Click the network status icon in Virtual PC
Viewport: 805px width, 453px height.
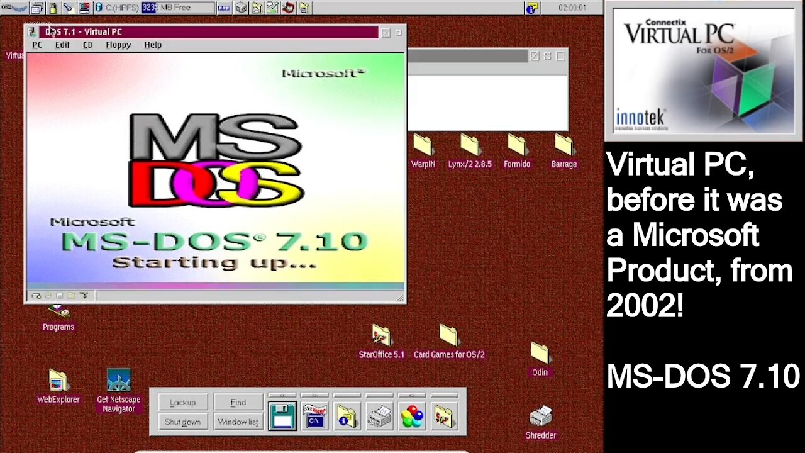click(84, 296)
